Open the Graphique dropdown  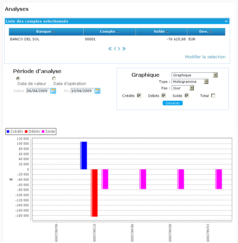195,75
